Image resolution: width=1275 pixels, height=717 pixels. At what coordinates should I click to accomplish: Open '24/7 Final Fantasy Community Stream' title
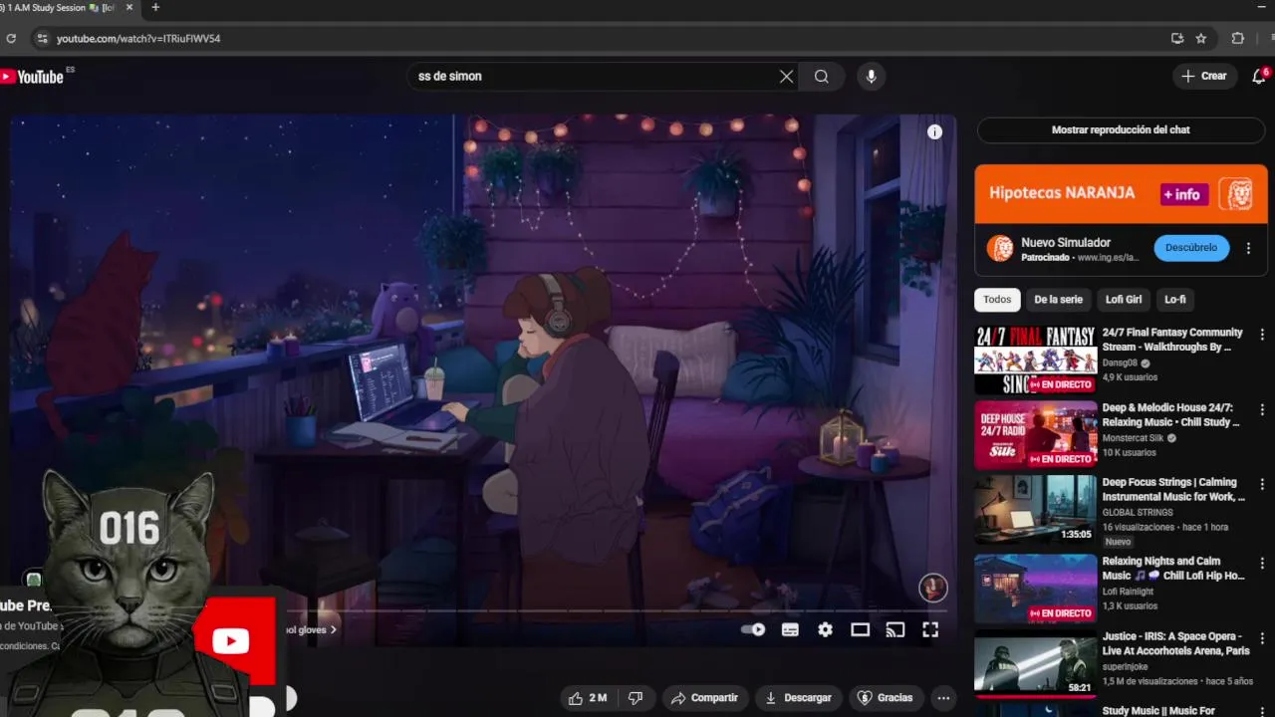coord(1172,340)
